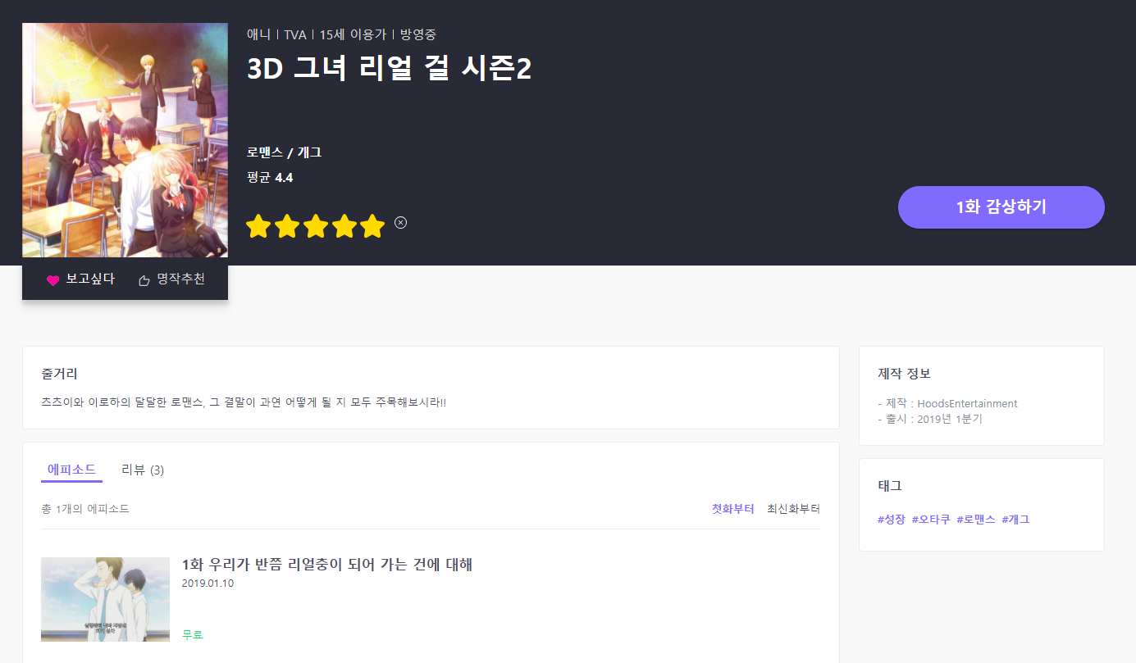Click the fifth rating star

[372, 225]
